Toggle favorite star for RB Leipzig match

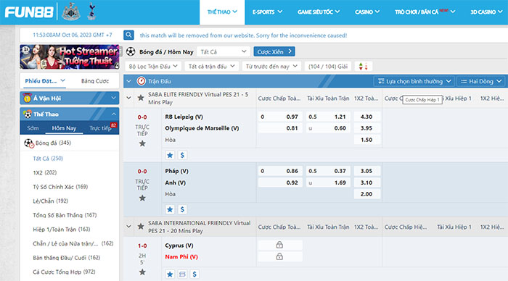[x=142, y=143]
